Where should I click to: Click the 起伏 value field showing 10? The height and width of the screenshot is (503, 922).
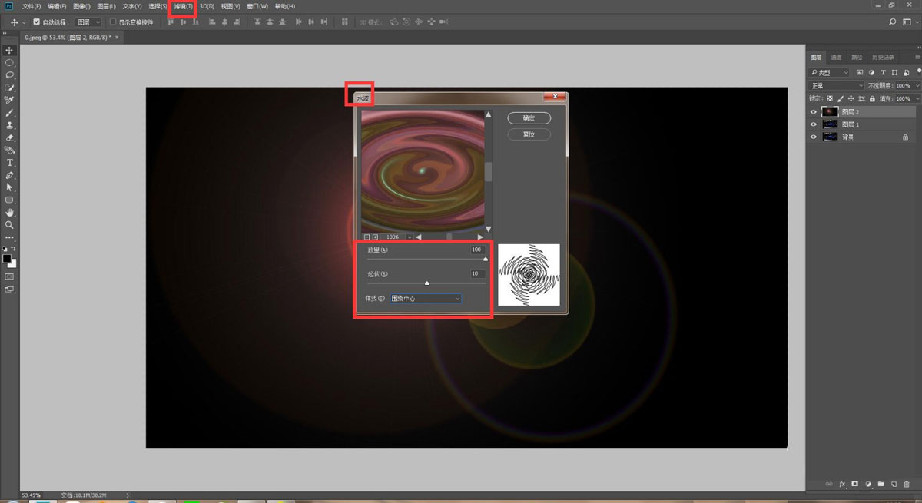478,273
